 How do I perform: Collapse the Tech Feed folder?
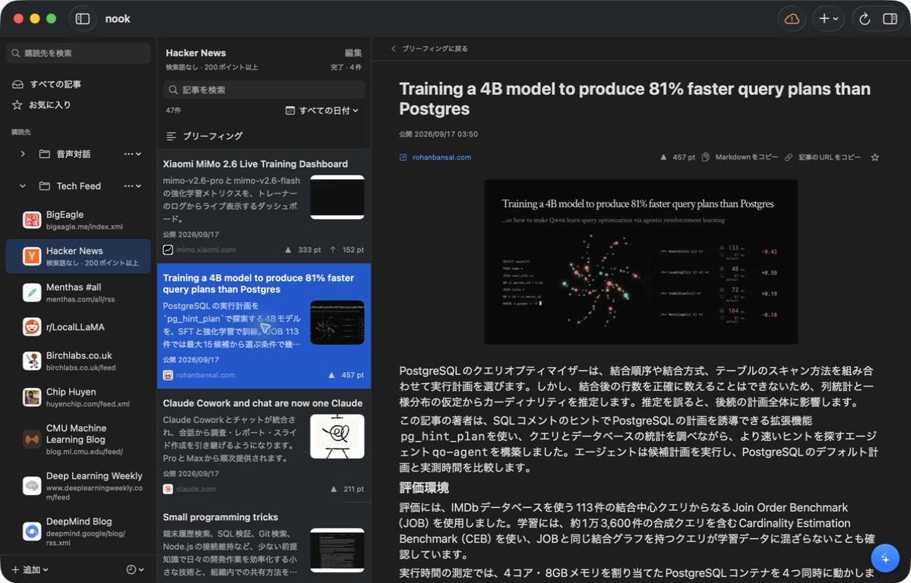point(23,186)
